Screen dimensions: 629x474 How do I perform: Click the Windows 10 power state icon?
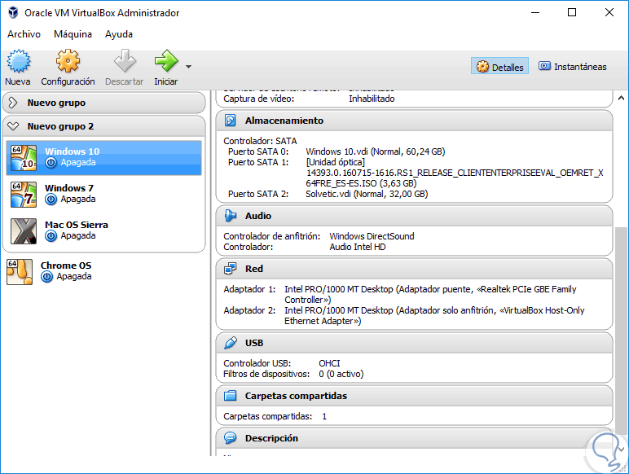click(x=51, y=162)
